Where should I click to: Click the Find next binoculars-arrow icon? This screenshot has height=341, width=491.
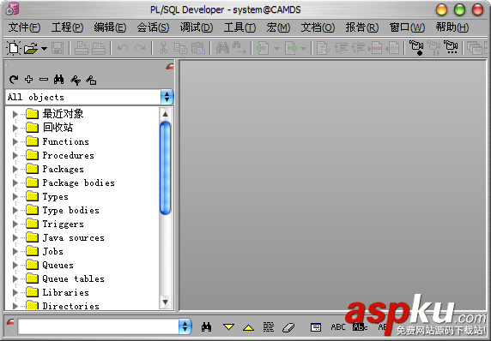(x=239, y=48)
